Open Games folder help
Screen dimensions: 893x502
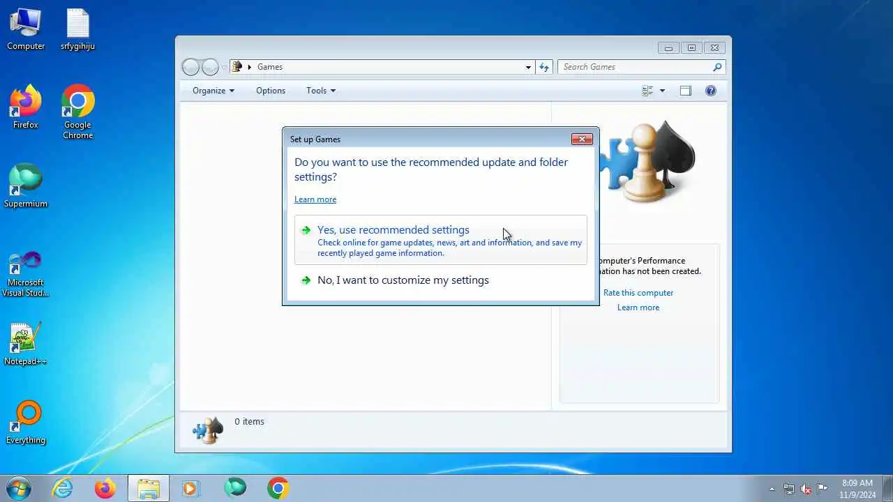711,91
